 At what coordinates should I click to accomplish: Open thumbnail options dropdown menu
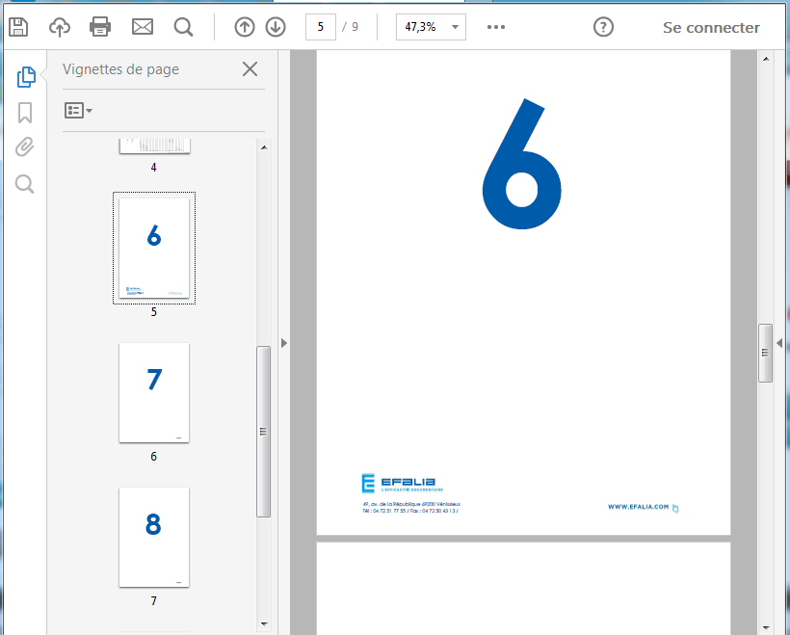point(78,111)
